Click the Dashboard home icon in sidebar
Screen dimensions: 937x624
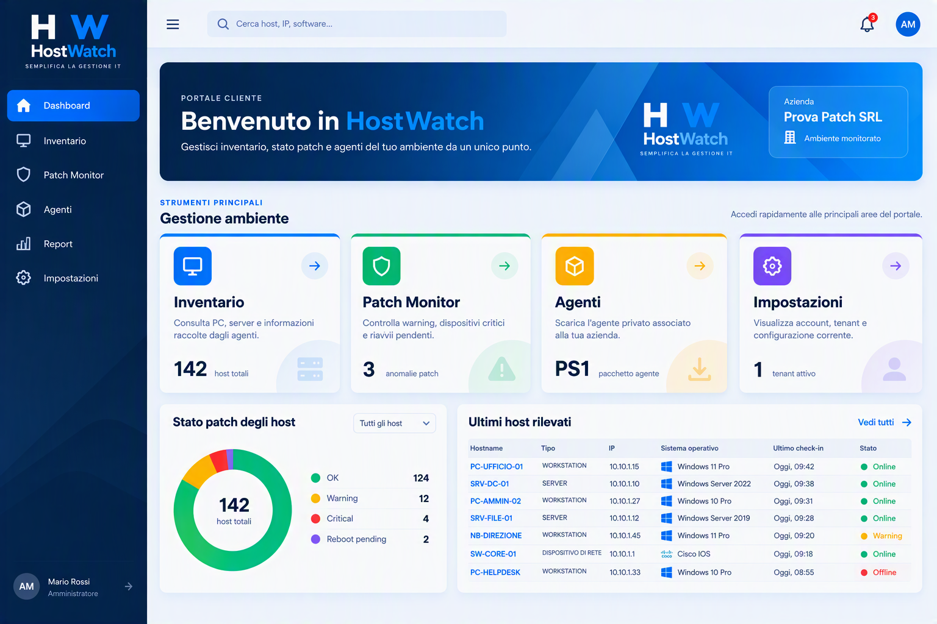[x=24, y=105]
